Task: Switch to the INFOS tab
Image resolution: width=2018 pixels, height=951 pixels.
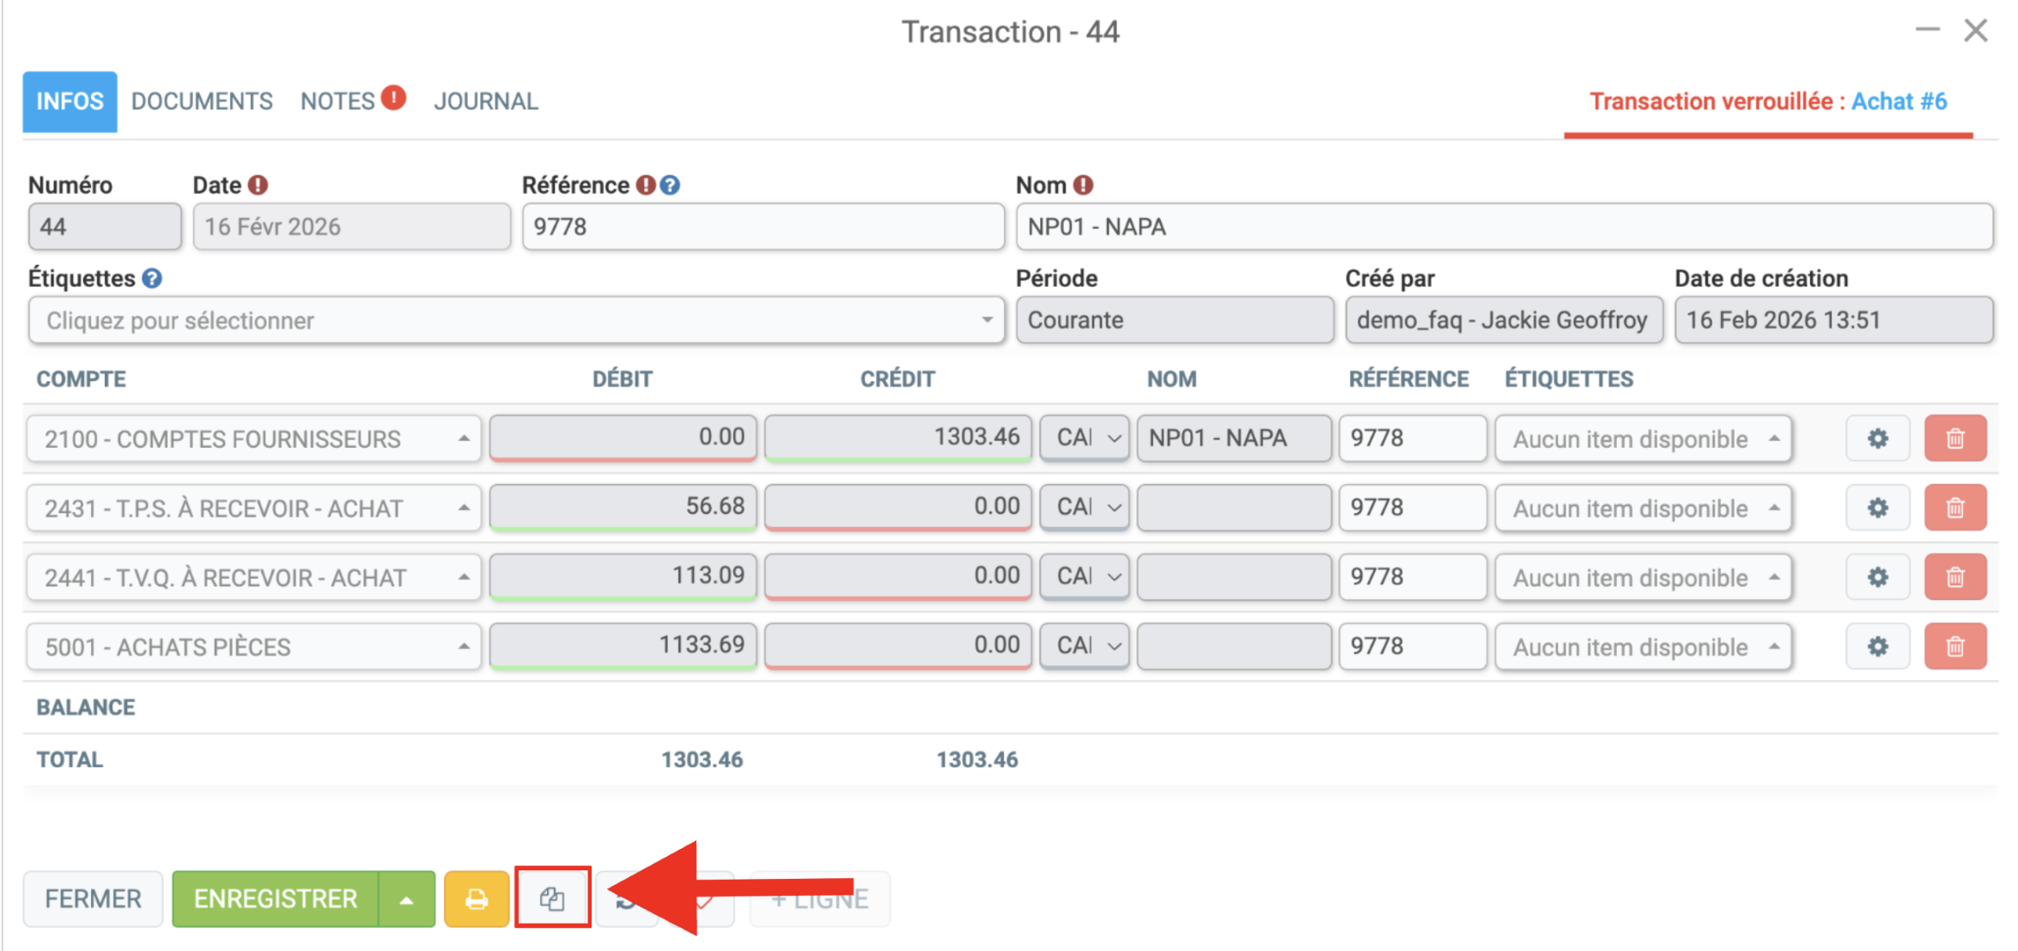Action: [x=70, y=101]
